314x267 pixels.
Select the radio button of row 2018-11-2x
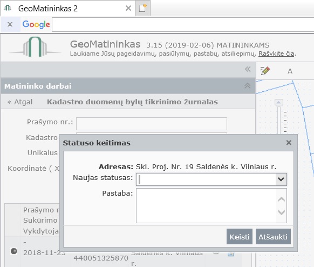coord(13,251)
